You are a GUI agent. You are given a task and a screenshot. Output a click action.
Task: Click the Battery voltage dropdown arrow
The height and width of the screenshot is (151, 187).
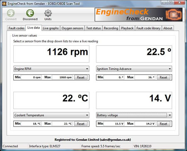[x=170, y=115]
